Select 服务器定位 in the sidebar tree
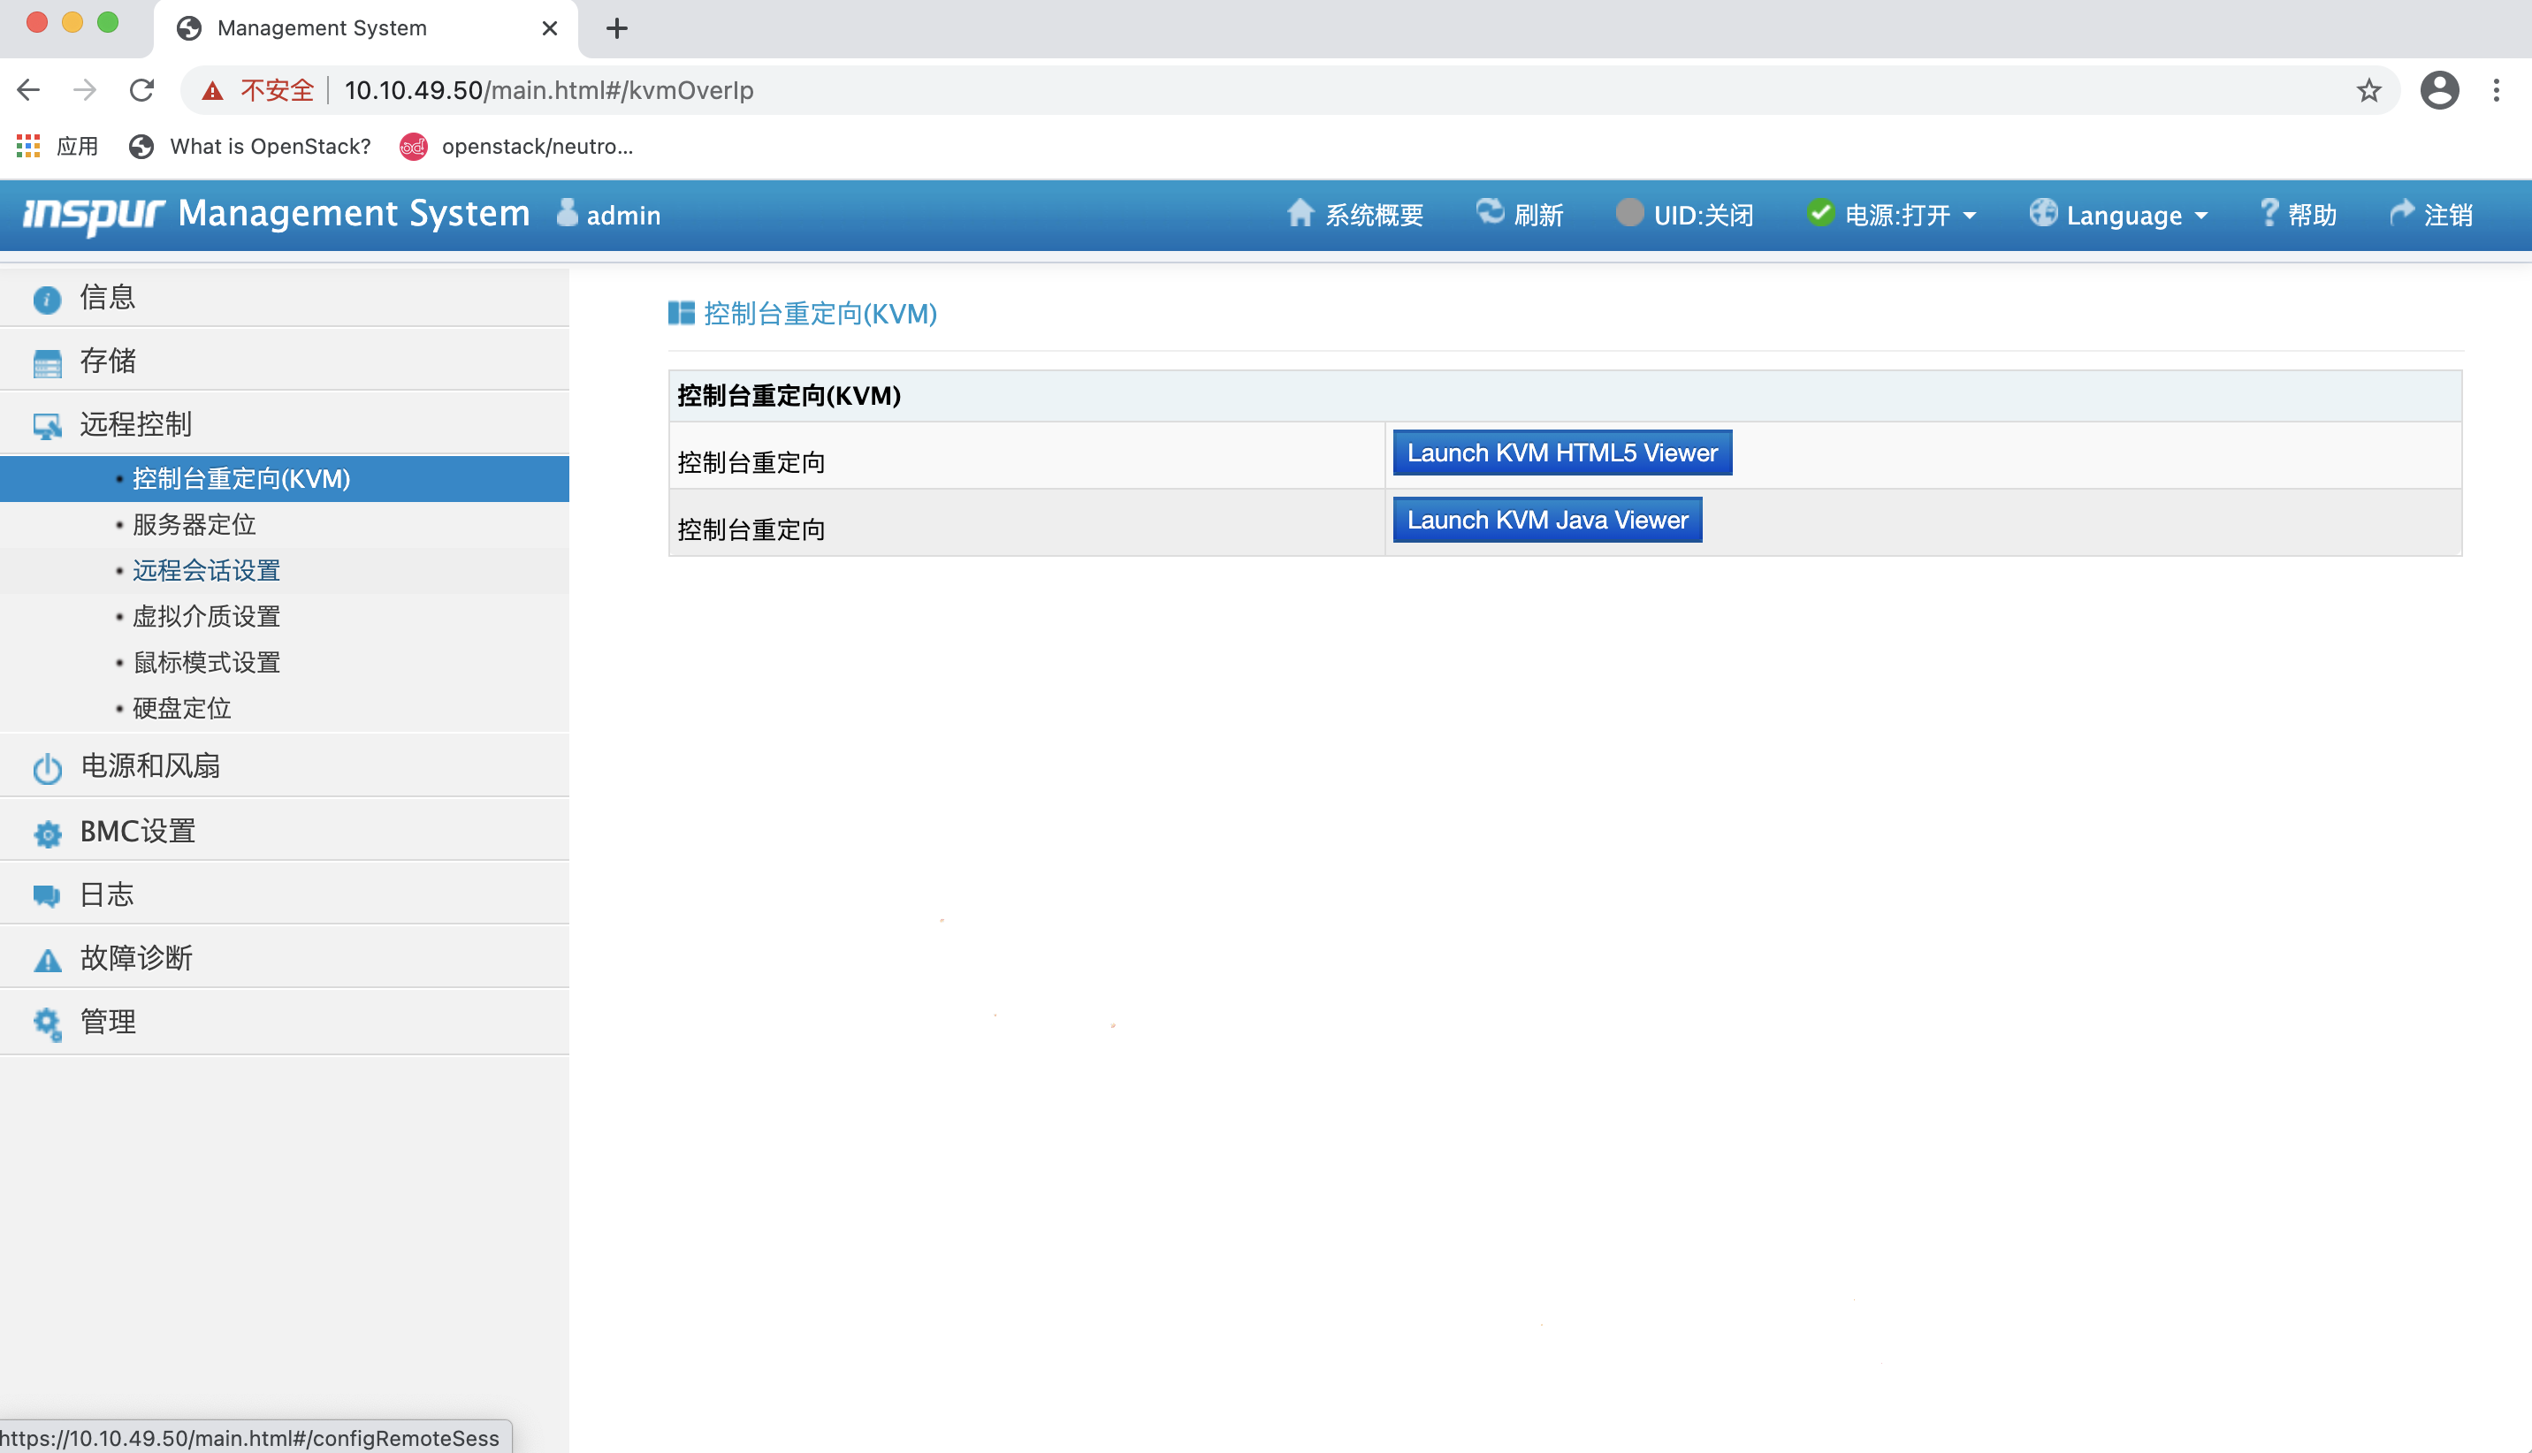The height and width of the screenshot is (1453, 2532). tap(194, 524)
